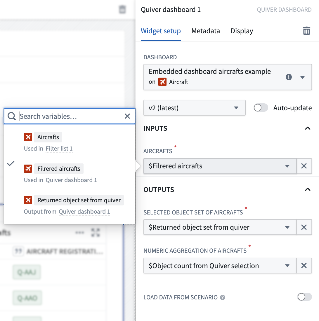Focus the Search variables input field
The image size is (319, 321).
pyautogui.click(x=70, y=116)
